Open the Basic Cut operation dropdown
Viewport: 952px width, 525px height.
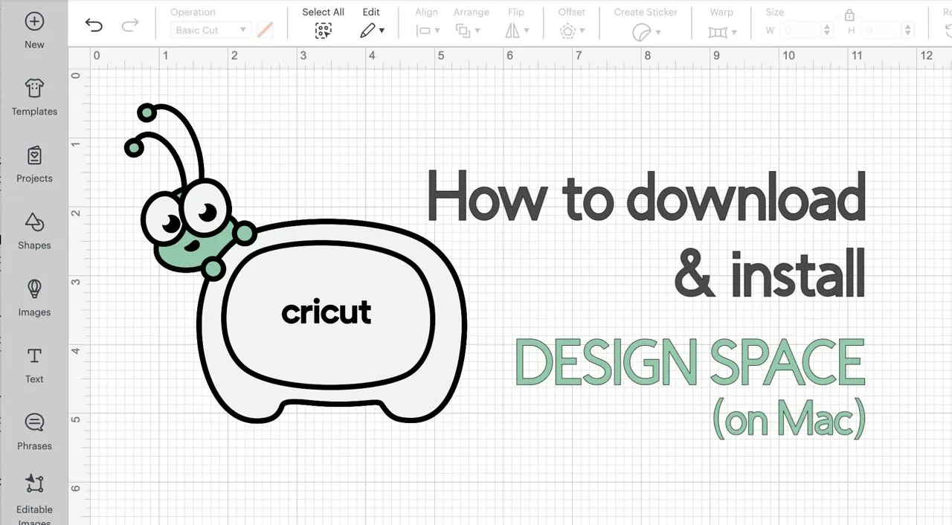208,30
